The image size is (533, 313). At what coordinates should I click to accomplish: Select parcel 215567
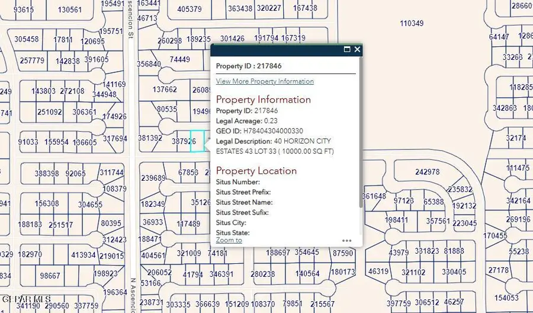coord(323,304)
